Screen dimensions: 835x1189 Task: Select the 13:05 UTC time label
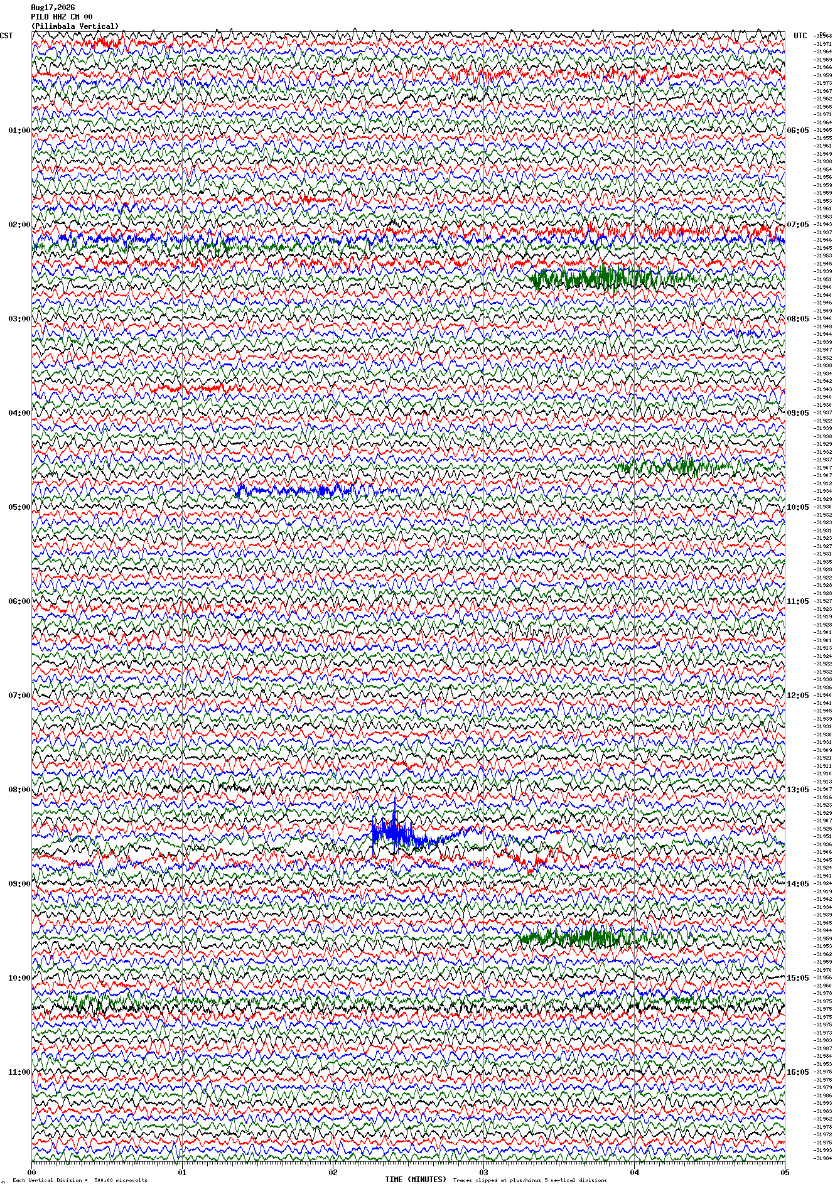coord(798,790)
